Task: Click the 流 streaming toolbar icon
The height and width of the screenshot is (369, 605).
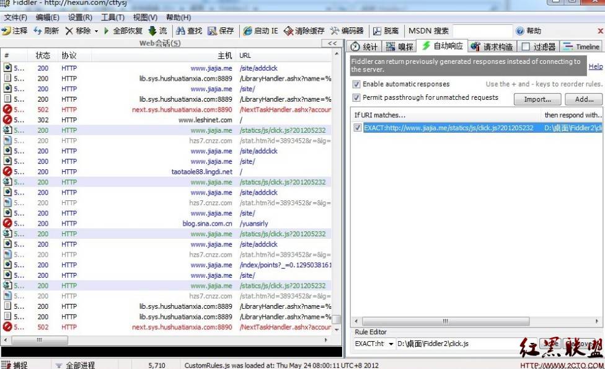Action: click(152, 31)
